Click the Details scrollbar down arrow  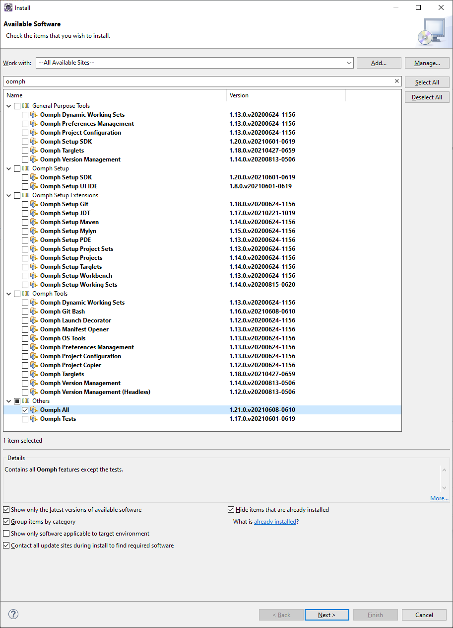444,487
